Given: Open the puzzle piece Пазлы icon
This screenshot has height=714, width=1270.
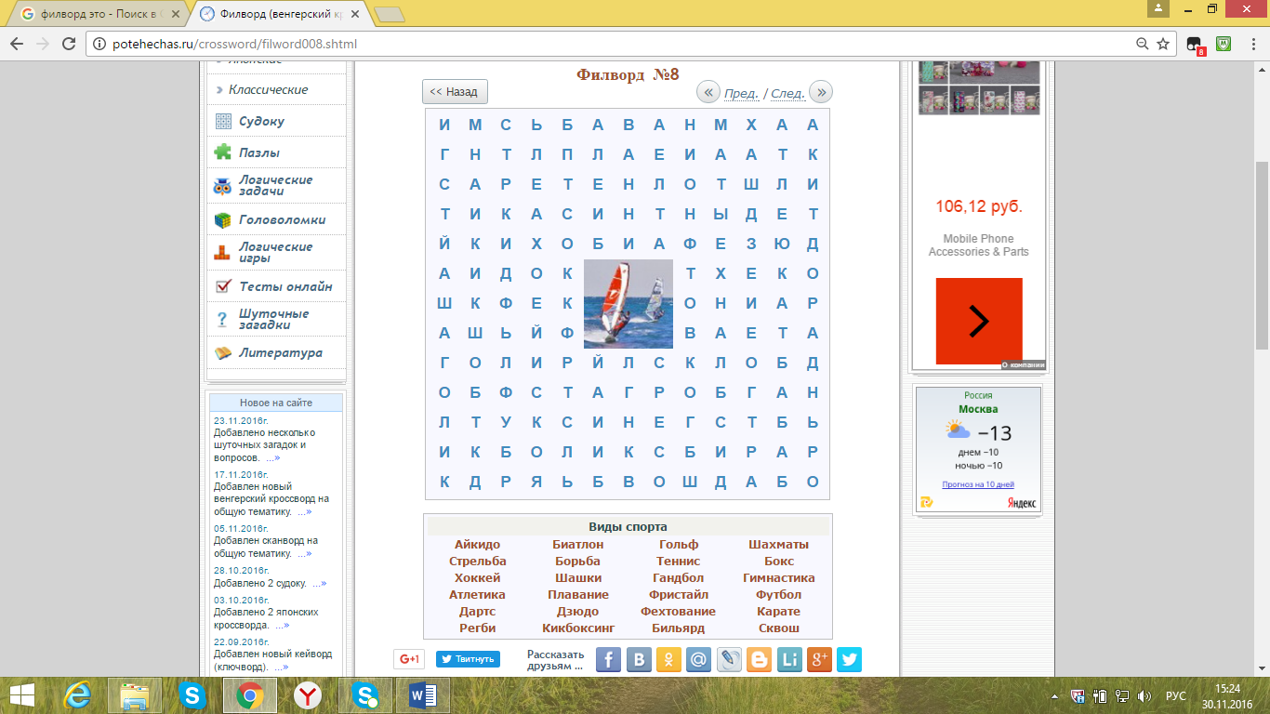Looking at the screenshot, I should tap(223, 152).
